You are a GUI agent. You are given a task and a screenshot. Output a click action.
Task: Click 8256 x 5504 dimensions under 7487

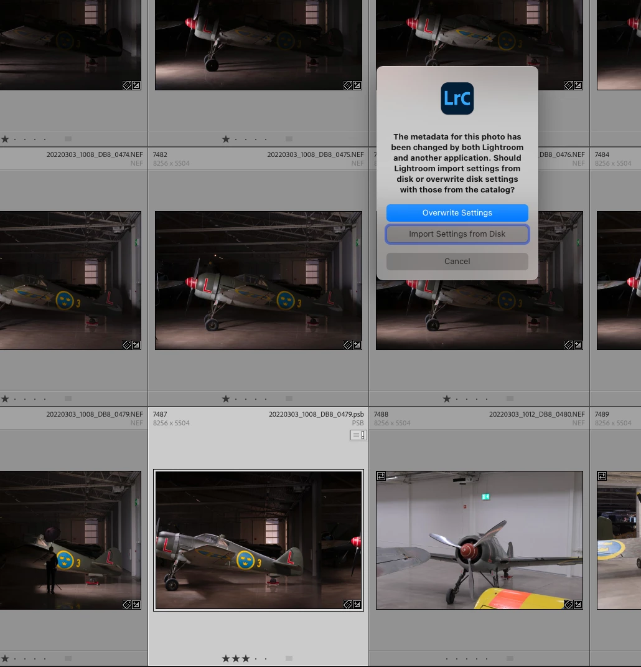[x=171, y=423]
